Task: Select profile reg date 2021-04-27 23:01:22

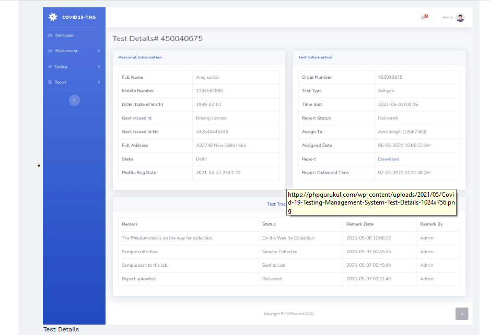Action: 218,172
